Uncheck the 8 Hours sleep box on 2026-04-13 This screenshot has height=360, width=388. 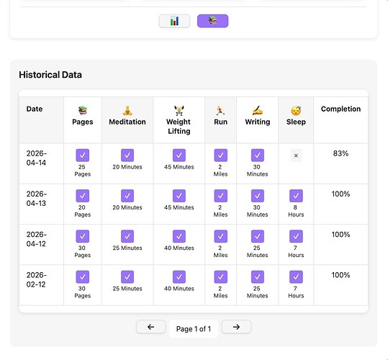coord(296,196)
